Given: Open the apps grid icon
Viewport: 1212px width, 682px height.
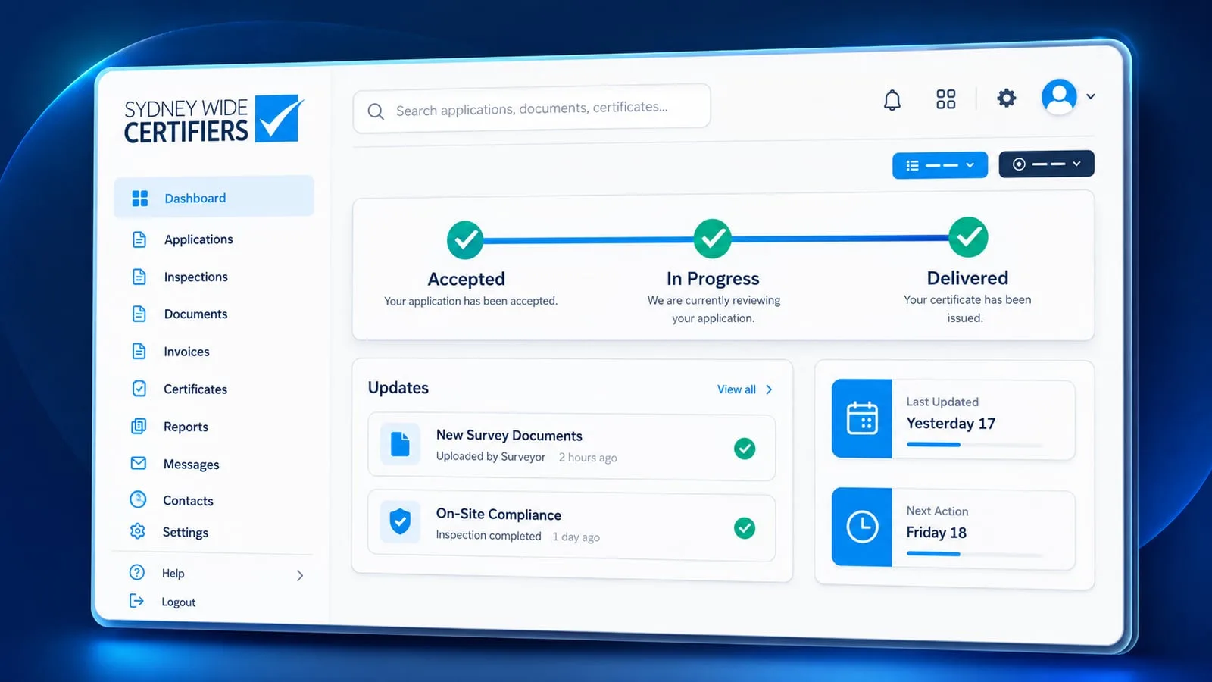Looking at the screenshot, I should pos(945,99).
